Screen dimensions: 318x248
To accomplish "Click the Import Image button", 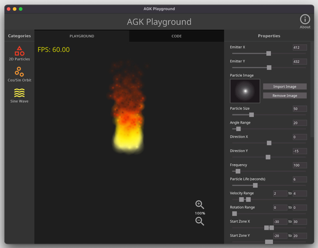I will 284,87.
